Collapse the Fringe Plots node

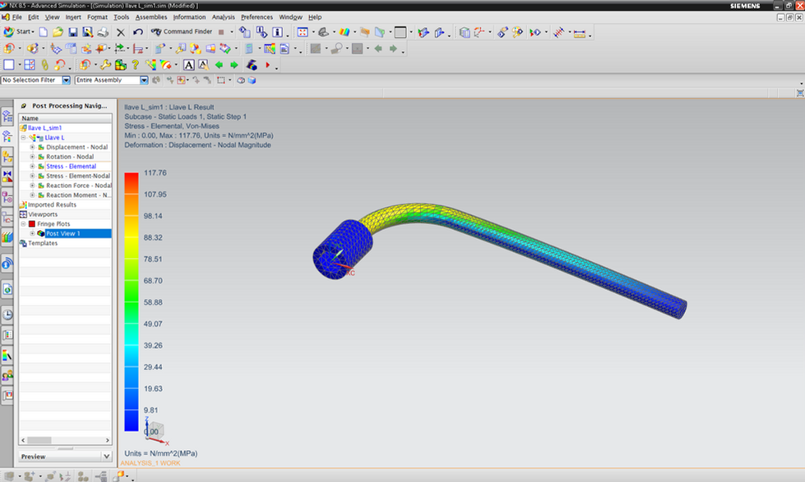24,224
